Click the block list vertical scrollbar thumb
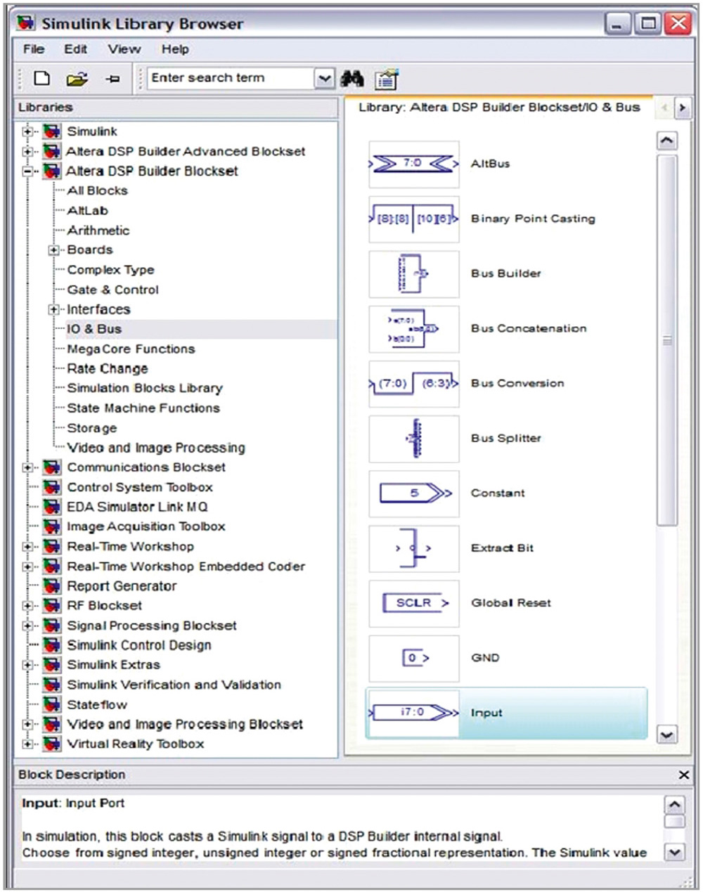Viewport: 703px width, 892px height. click(666, 340)
